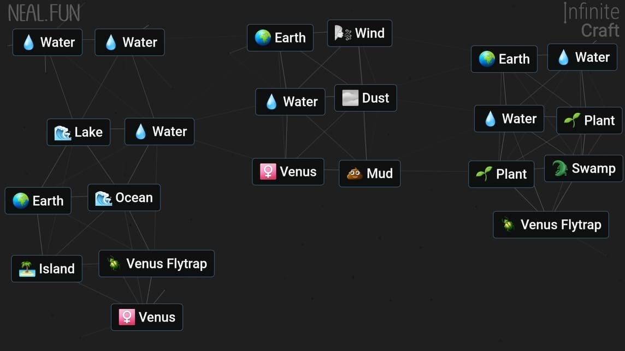Select the Earth tile in the upper right
Viewport: 625px width, 351px height.
coord(504,59)
